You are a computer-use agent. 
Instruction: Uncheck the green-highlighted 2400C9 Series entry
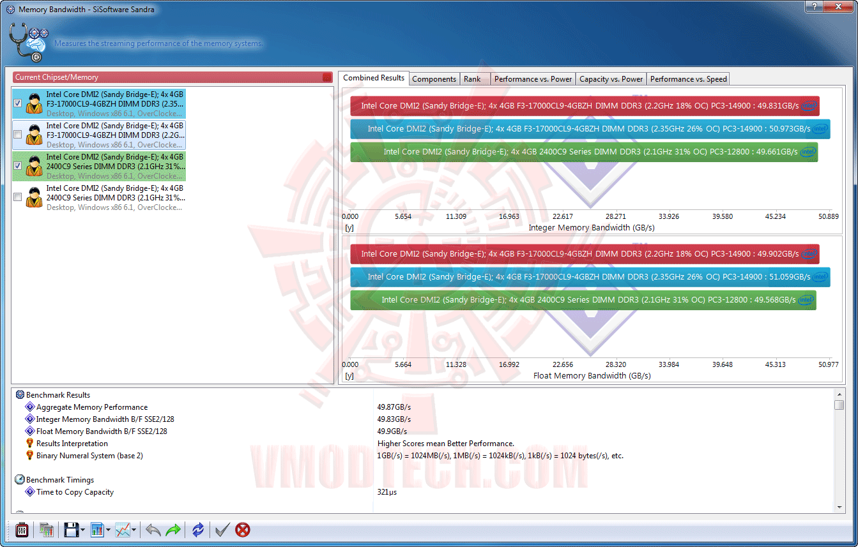[18, 166]
